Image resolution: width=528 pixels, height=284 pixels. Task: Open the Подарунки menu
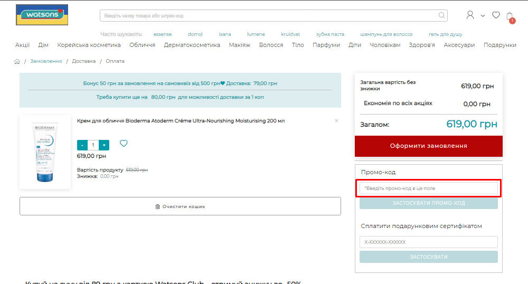[499, 45]
